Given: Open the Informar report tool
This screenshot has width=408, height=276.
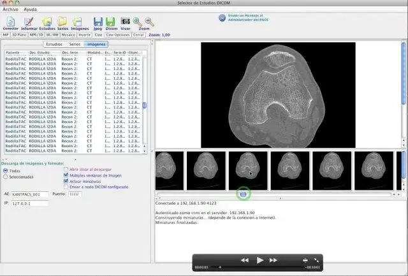Looking at the screenshot, I should tap(29, 23).
